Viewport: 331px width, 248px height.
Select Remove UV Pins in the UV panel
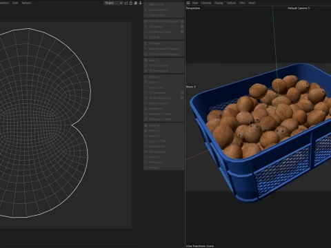pos(163,10)
